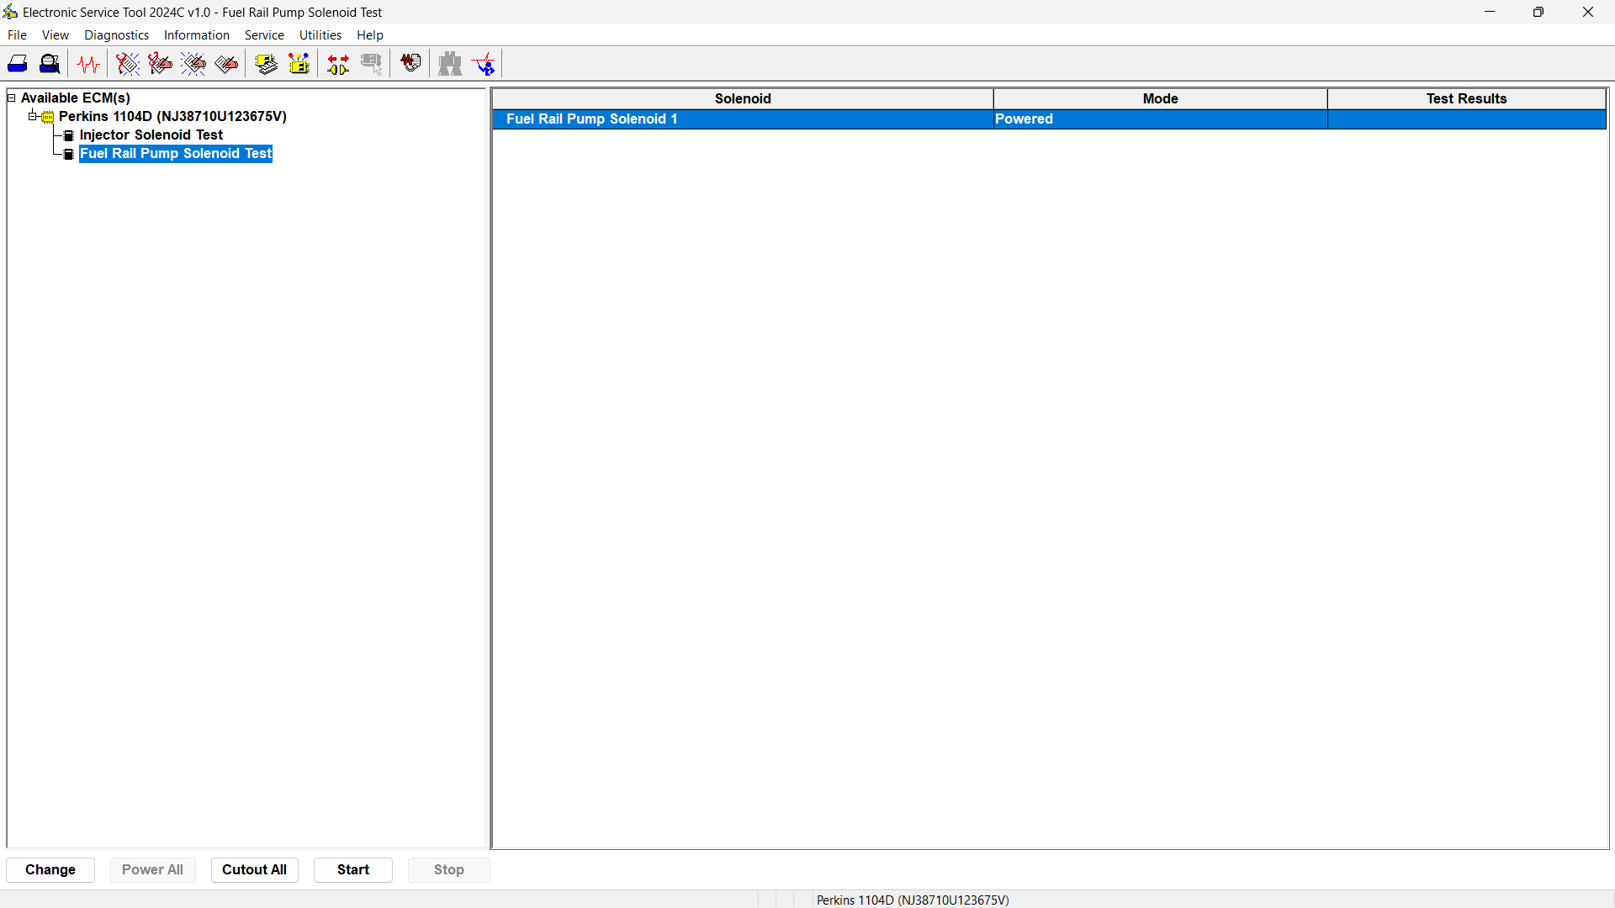Click the blue technician Help icon
The image size is (1615, 908).
click(484, 64)
